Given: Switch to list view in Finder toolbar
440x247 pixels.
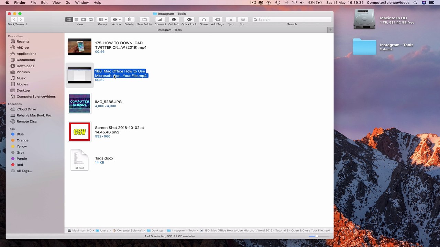Looking at the screenshot, I should 76,20.
